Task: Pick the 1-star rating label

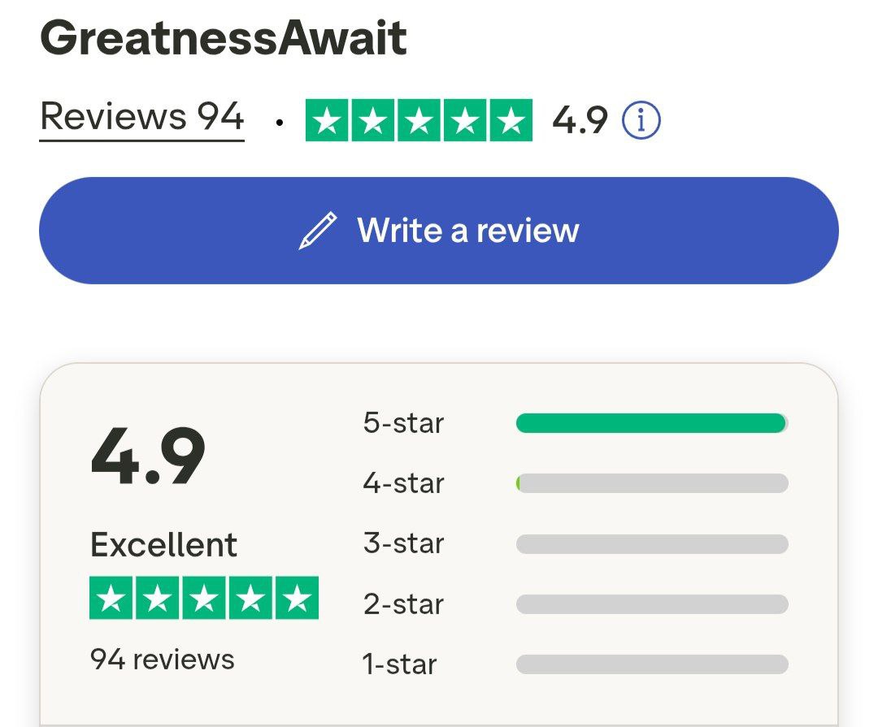Action: point(399,664)
